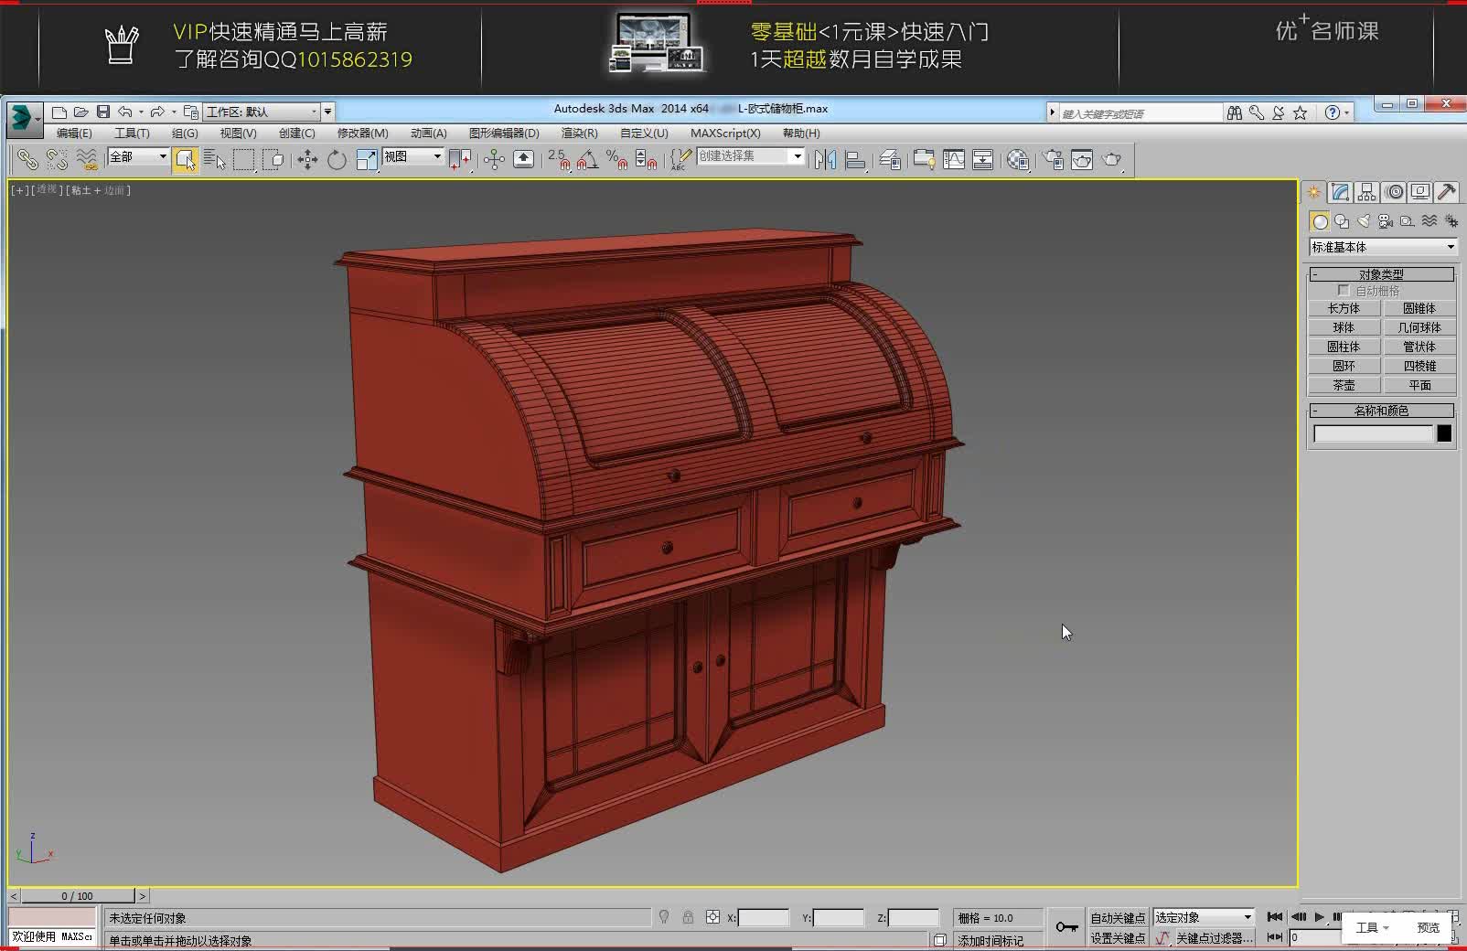Open the Select by Name dialog
The width and height of the screenshot is (1467, 951).
pos(216,159)
